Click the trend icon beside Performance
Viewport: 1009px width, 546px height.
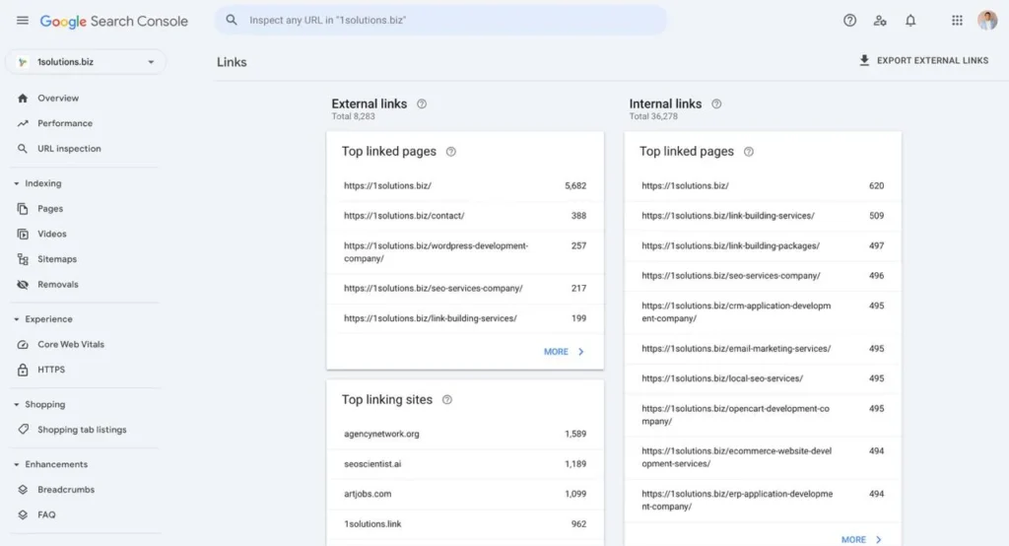[23, 123]
